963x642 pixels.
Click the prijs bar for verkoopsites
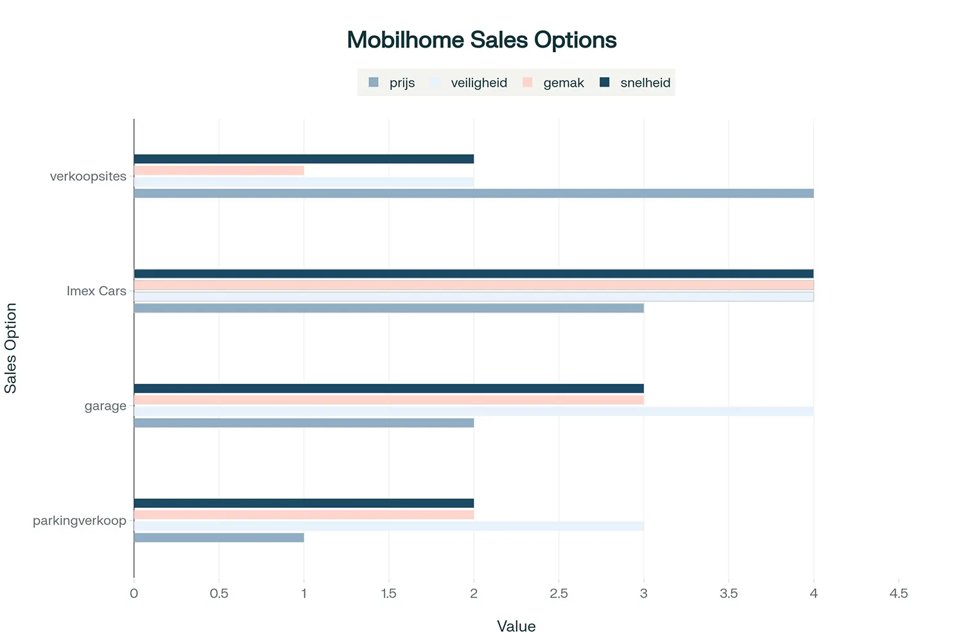(474, 193)
